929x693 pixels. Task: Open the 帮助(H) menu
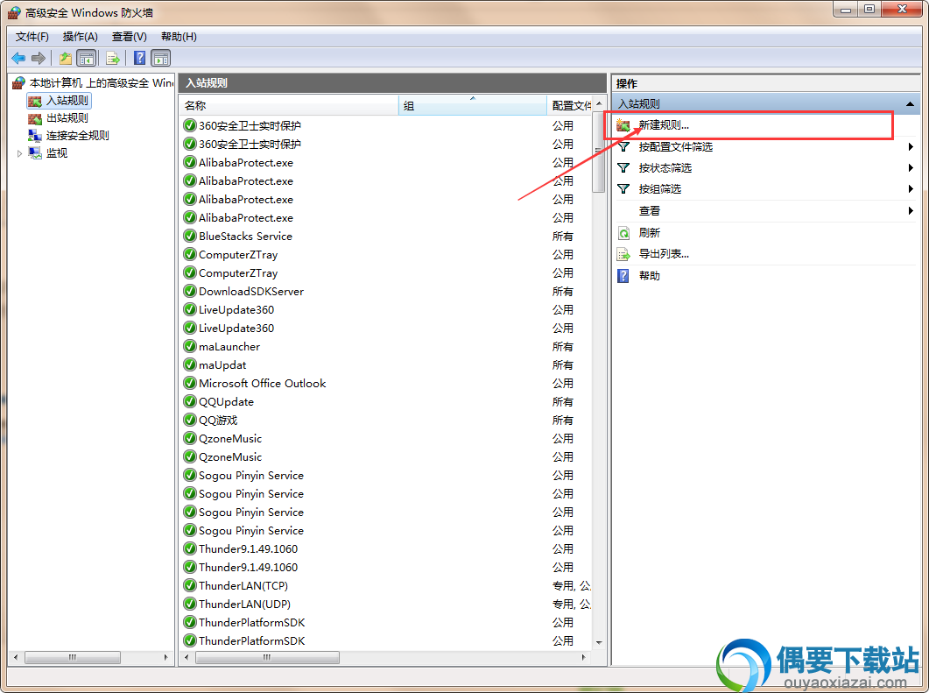point(179,37)
